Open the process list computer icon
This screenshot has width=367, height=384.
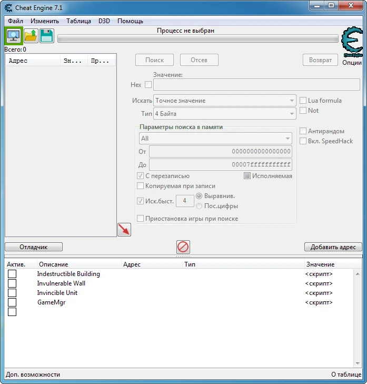14,36
